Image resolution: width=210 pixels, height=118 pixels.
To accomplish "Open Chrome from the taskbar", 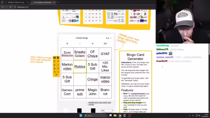I will [120, 115].
